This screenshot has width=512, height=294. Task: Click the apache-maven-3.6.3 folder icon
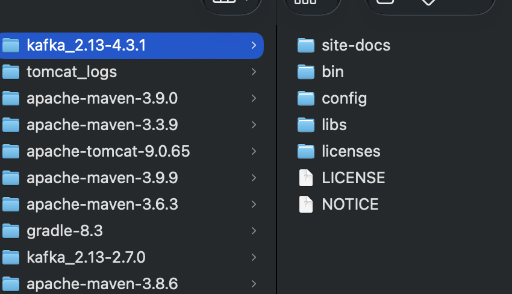(11, 204)
